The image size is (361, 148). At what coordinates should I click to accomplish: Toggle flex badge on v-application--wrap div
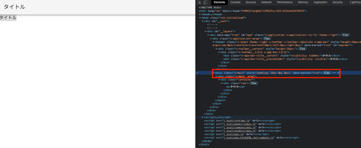coord(267,38)
